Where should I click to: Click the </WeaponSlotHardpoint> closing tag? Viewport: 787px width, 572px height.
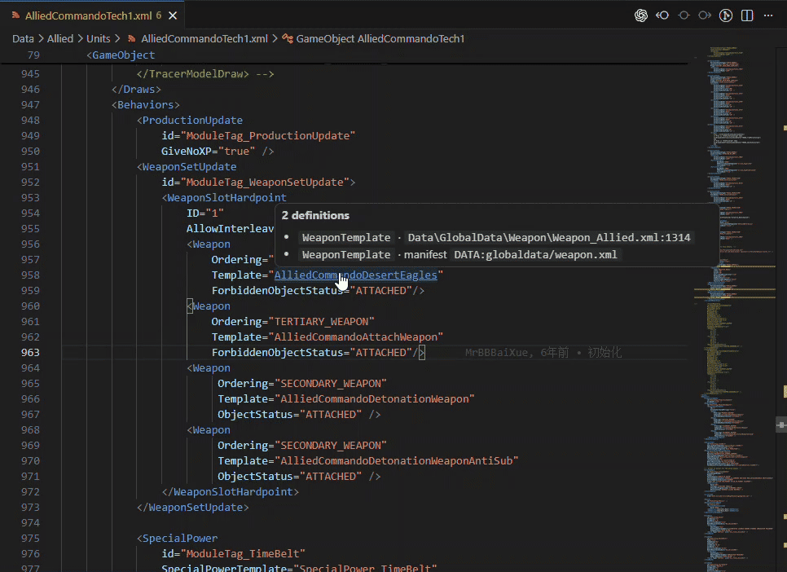231,492
